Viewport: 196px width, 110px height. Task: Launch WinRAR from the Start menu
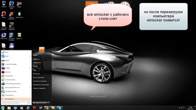pos(16,68)
